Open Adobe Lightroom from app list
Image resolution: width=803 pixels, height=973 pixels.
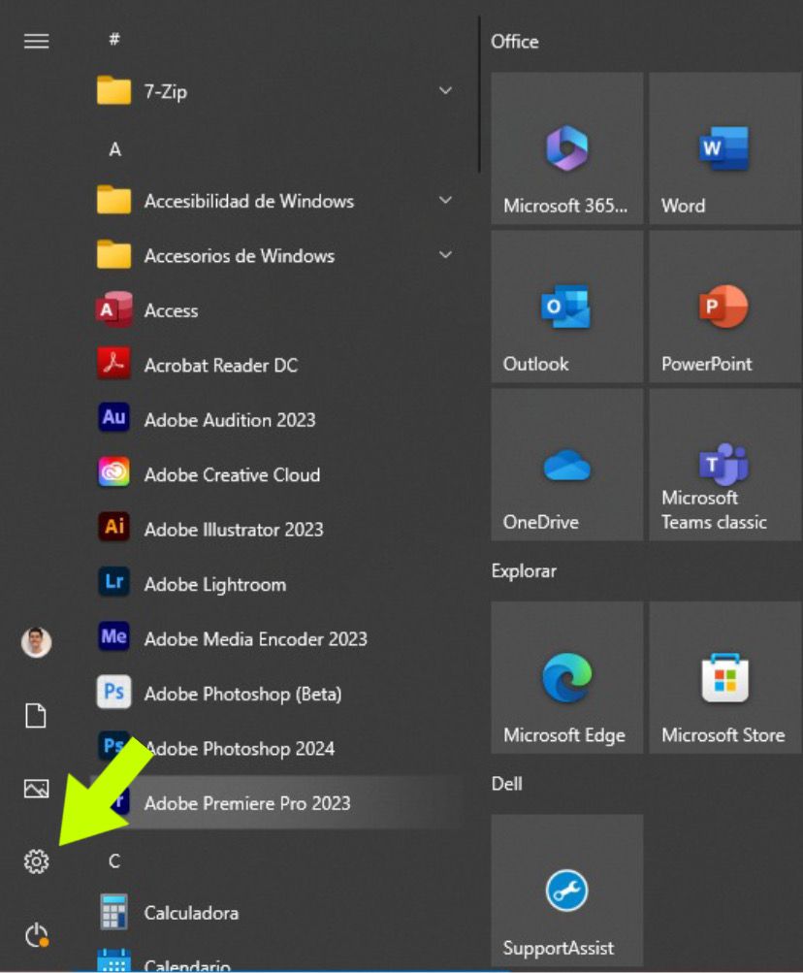coord(214,584)
